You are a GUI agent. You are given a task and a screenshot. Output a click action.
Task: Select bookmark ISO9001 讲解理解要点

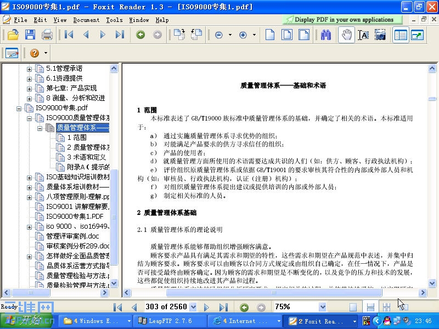(x=77, y=207)
